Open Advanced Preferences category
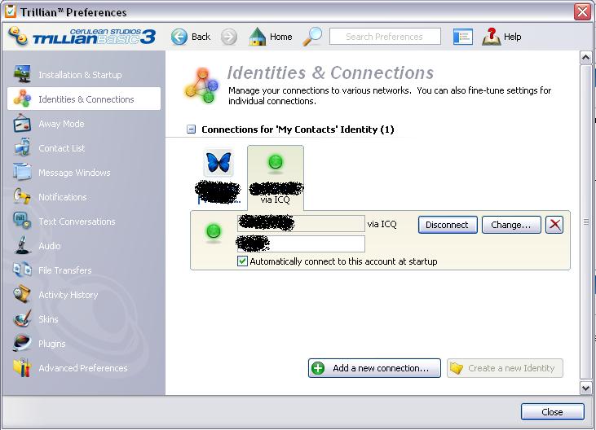Screen dimensions: 596x430 [x=84, y=367]
